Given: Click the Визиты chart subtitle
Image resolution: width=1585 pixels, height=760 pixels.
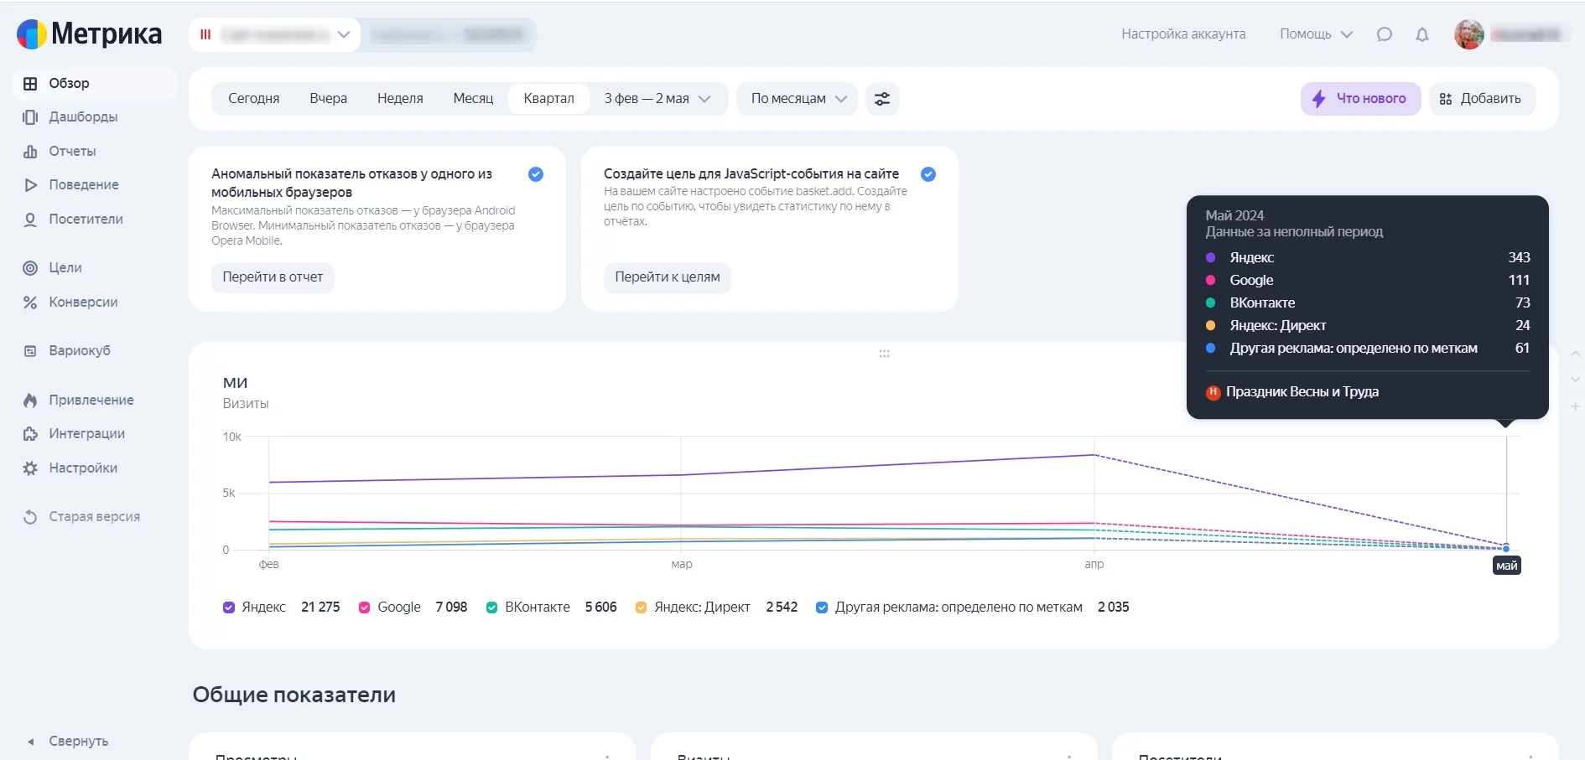Looking at the screenshot, I should click(x=246, y=403).
